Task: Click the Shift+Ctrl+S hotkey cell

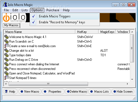Action: click(84, 41)
